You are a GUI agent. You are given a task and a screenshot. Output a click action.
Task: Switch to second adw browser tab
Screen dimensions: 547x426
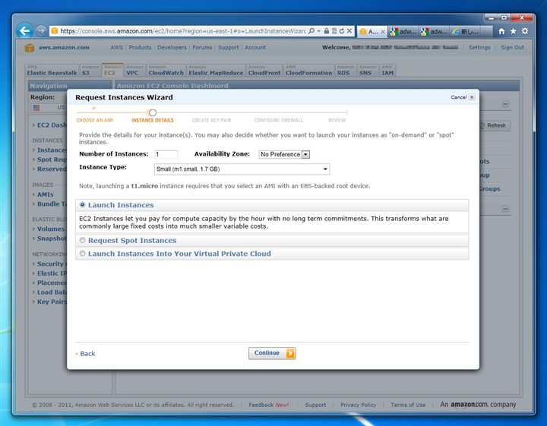point(435,32)
